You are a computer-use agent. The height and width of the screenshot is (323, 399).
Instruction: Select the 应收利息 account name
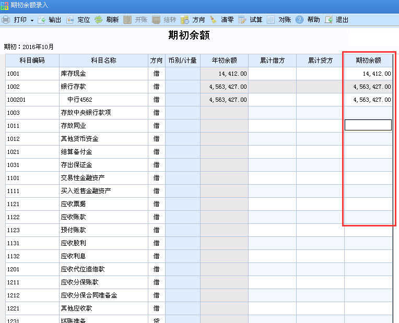pos(73,256)
